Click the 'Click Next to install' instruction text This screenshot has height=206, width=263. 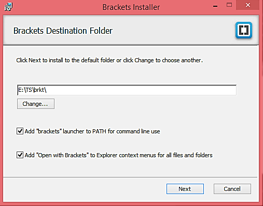point(109,60)
